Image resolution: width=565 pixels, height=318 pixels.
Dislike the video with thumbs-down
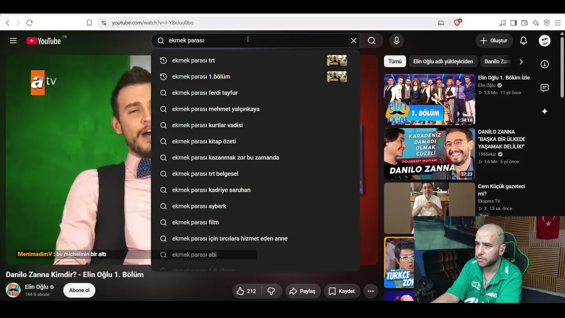pos(271,291)
